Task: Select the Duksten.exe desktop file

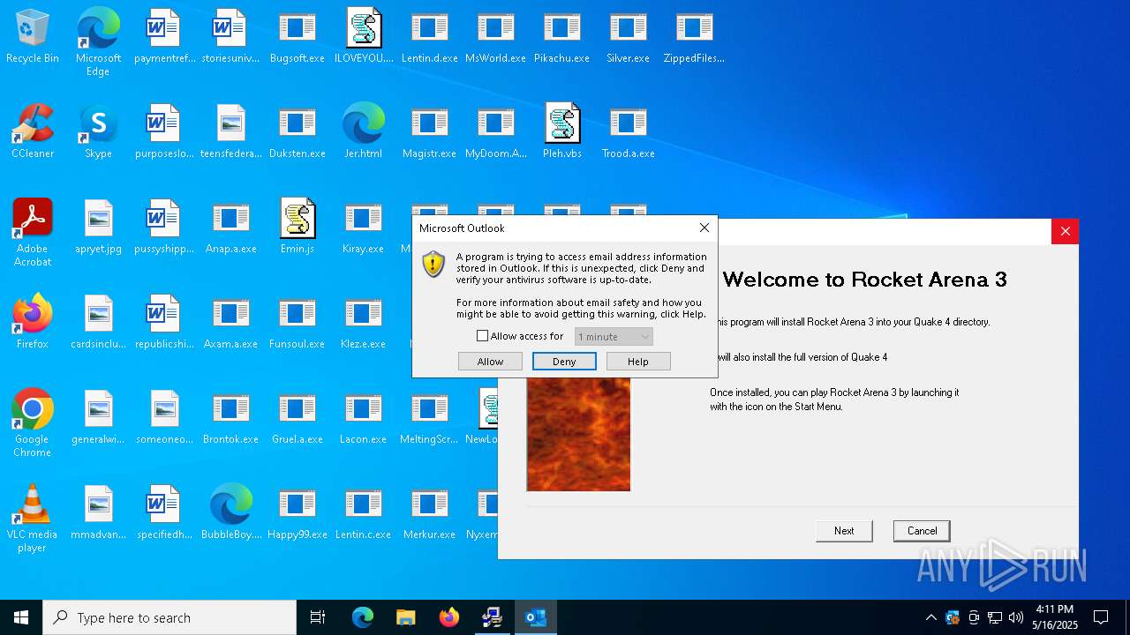Action: pos(298,131)
